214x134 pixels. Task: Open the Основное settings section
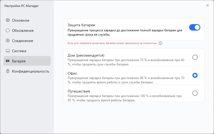(x=21, y=20)
